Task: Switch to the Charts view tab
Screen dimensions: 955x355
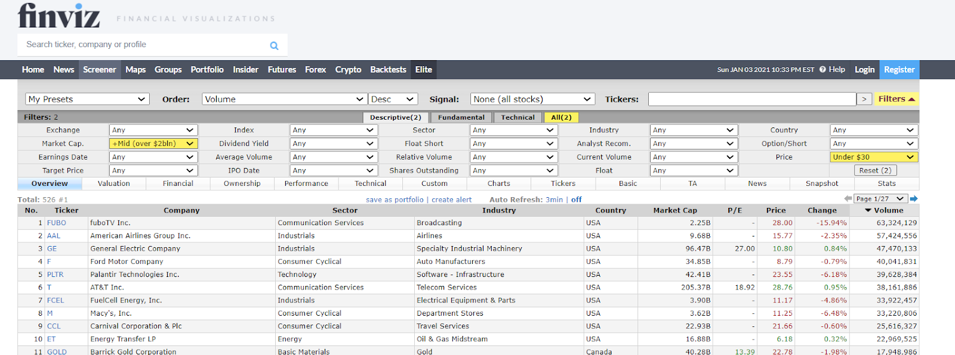Action: point(499,183)
